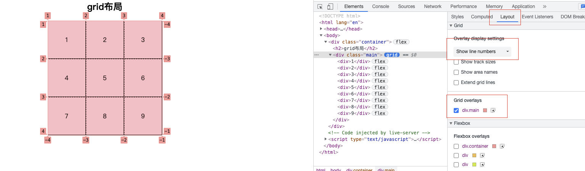The image size is (585, 171).
Task: Click the flex badge beside div 5
Action: [x=380, y=87]
